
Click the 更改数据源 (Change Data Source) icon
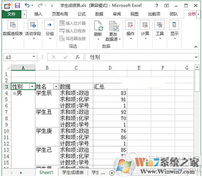[114, 26]
